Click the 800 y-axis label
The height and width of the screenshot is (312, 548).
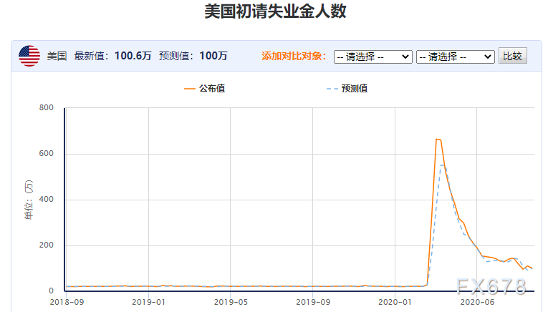click(46, 107)
